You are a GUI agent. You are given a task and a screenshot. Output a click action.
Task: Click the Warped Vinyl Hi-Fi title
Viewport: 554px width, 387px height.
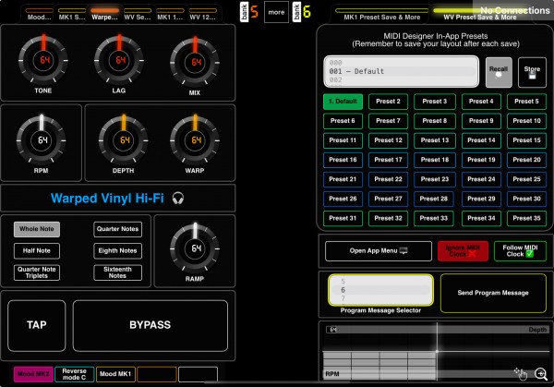(107, 199)
